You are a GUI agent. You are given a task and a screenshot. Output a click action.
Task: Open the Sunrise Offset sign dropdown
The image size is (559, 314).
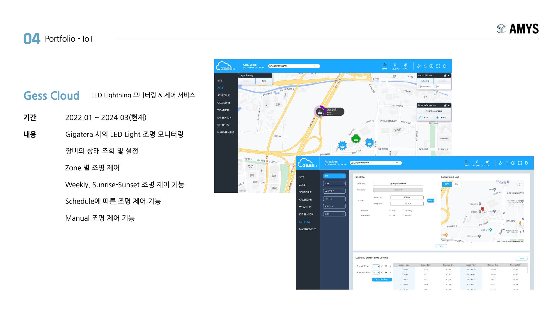(376, 273)
